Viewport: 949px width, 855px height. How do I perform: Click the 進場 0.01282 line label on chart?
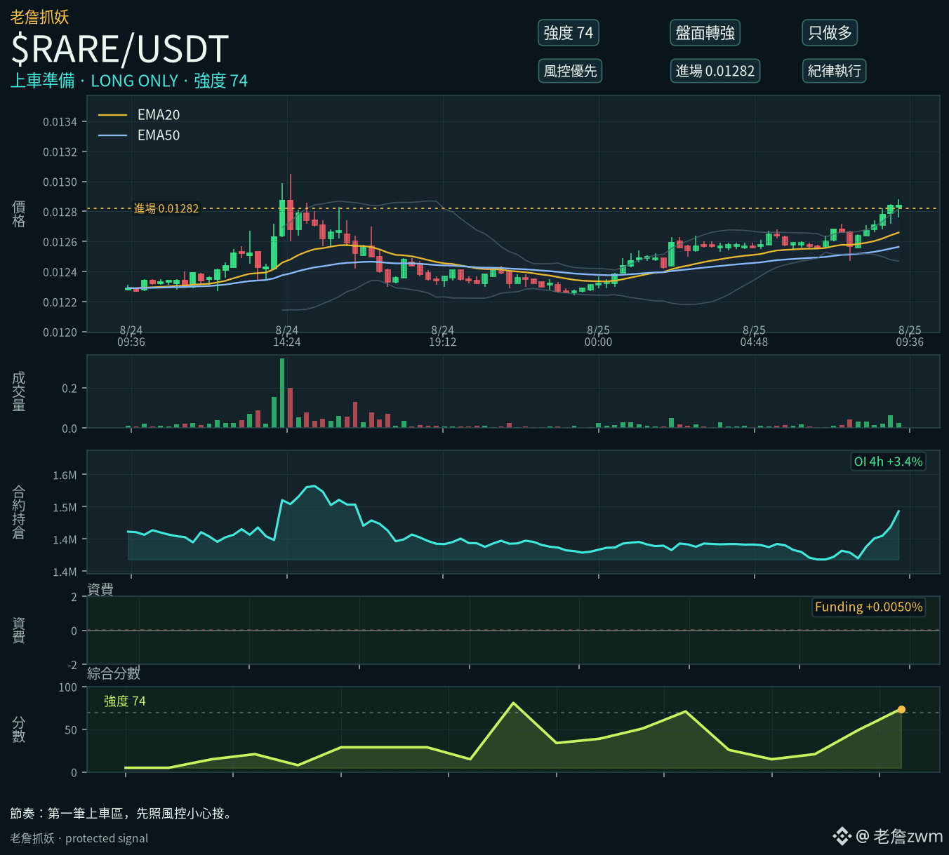166,208
